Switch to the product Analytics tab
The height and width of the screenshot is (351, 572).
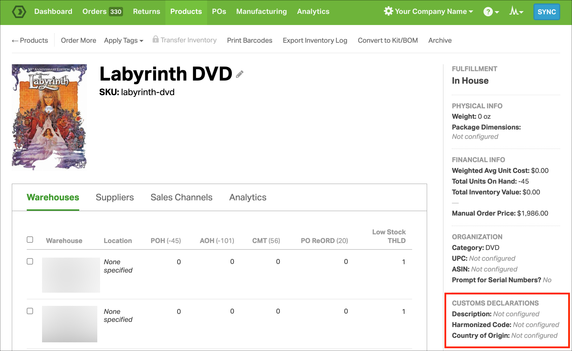[x=248, y=197]
